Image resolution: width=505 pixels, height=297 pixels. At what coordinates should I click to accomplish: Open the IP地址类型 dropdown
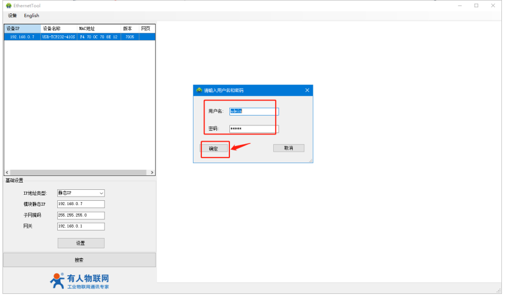[81, 193]
